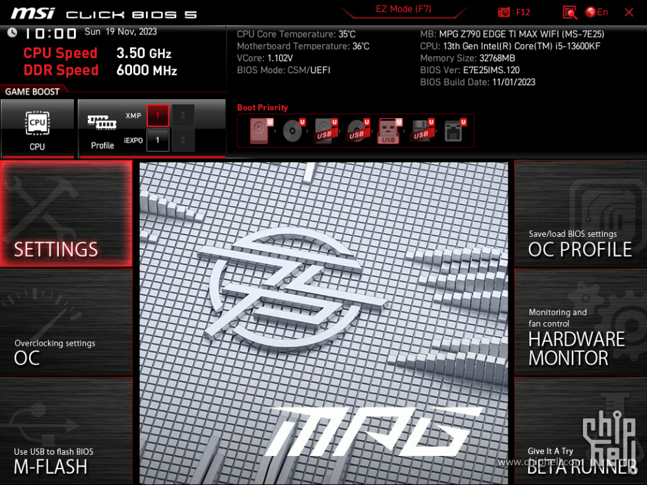Toggle the GAME BOOST CPU button
647x485 pixels.
tap(38, 129)
